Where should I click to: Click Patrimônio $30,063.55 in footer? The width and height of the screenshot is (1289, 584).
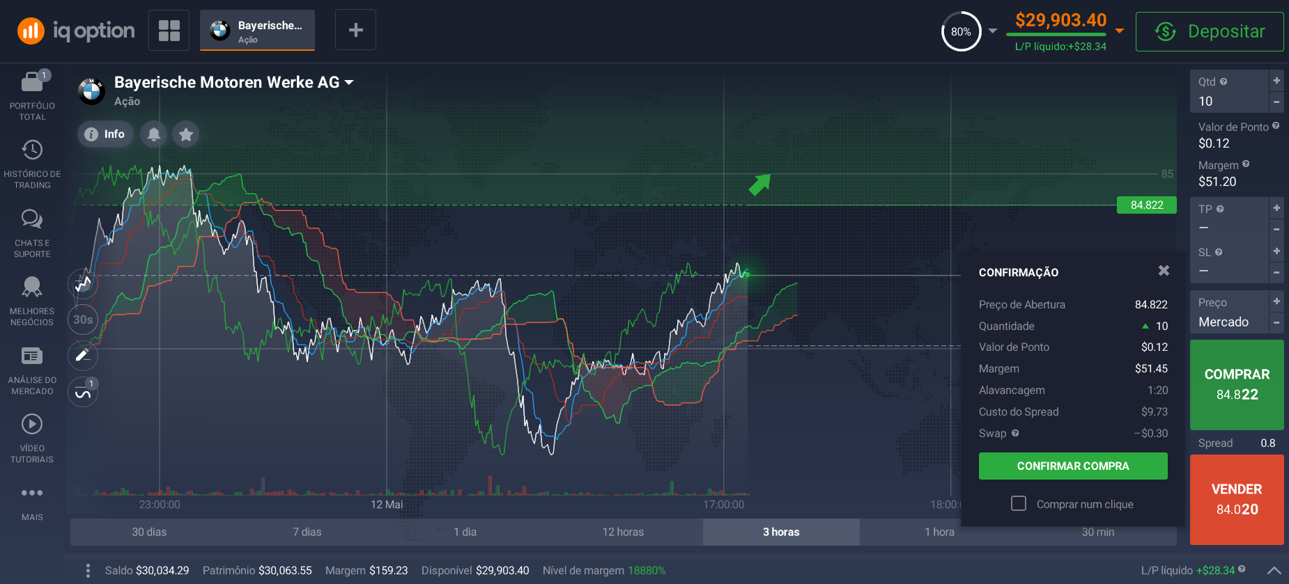257,571
